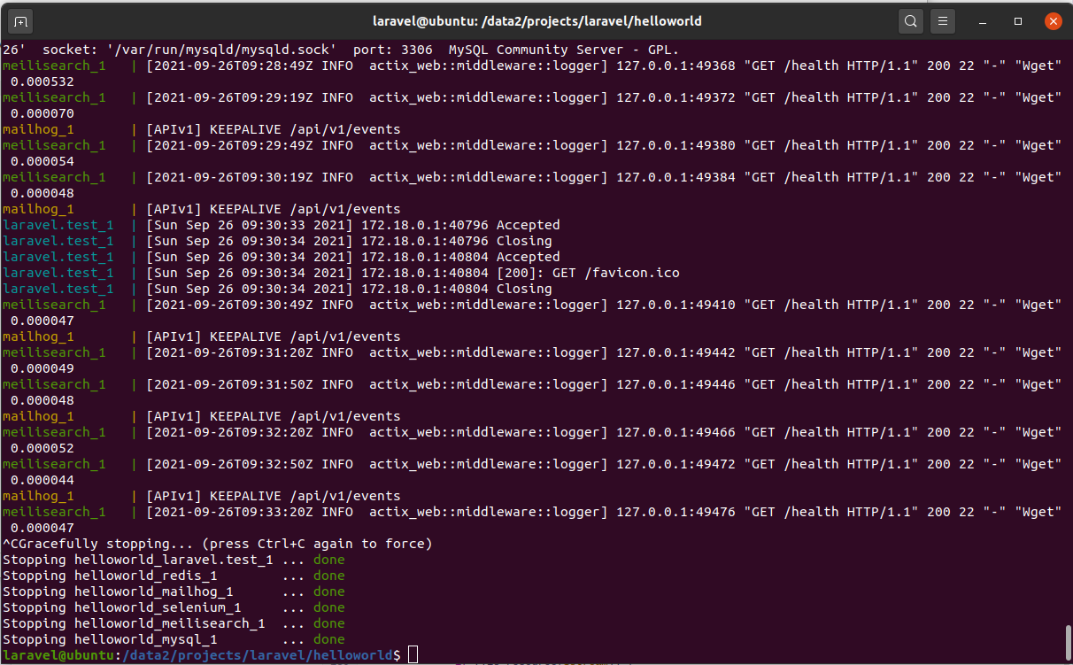Screen dimensions: 1073x665
Task: Click the response time 0.000070
Action: [42, 113]
